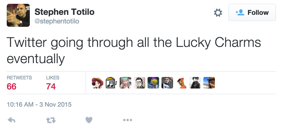The height and width of the screenshot is (132, 286).
Task: Click the red-hat cartoon girl avatar
Action: 97,83
